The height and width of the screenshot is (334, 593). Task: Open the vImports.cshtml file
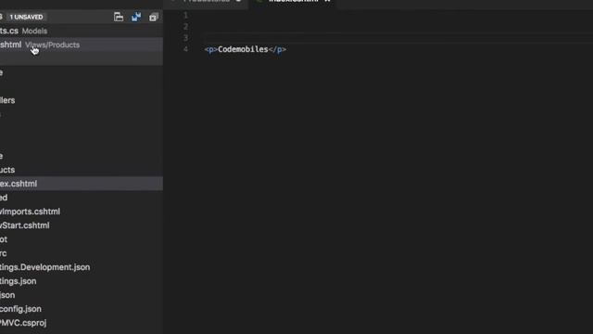point(30,212)
